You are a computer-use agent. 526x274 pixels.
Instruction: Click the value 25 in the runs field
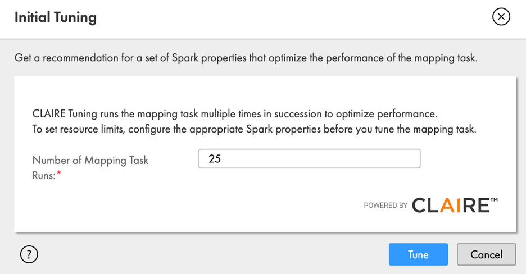pos(215,159)
